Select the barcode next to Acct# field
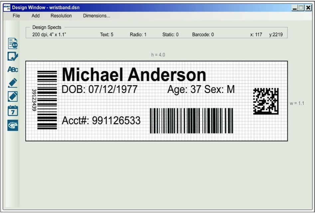315x213 pixels. [x=191, y=120]
